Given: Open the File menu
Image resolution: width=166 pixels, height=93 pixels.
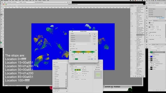Looking at the screenshot, I should [10, 1].
